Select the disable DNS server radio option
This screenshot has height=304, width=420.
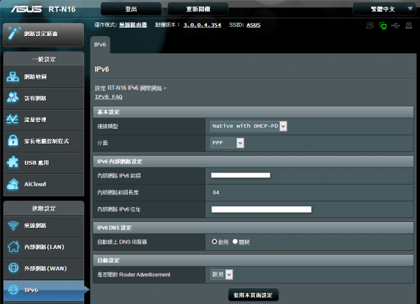pos(235,242)
